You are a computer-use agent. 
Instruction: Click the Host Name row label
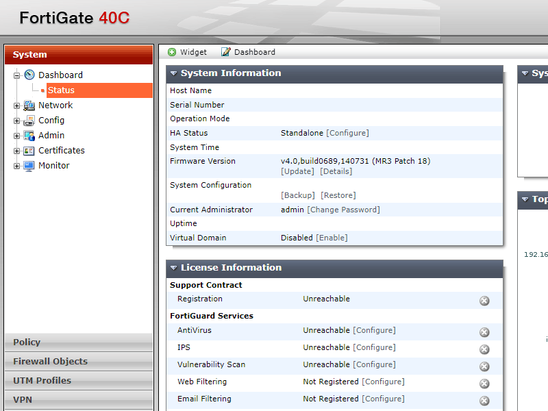[x=191, y=90]
